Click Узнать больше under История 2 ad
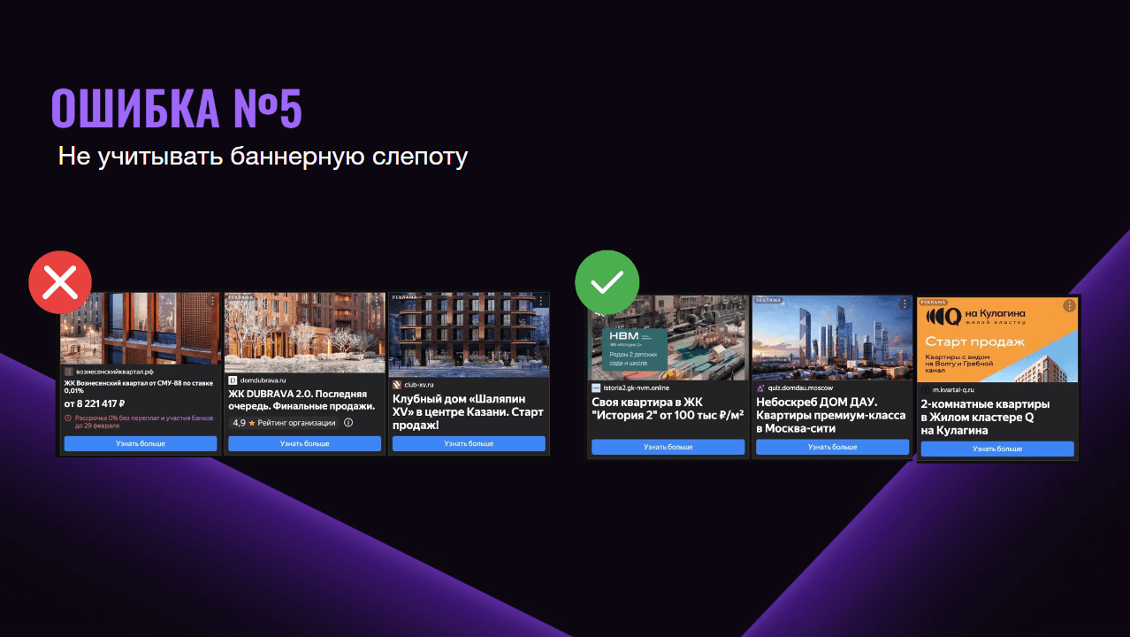The image size is (1130, 637). tap(668, 447)
